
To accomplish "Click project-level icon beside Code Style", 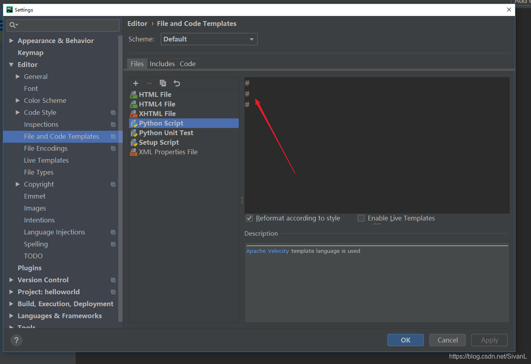I will pos(113,113).
